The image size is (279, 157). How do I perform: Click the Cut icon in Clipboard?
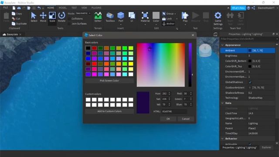pyautogui.click(x=14, y=18)
